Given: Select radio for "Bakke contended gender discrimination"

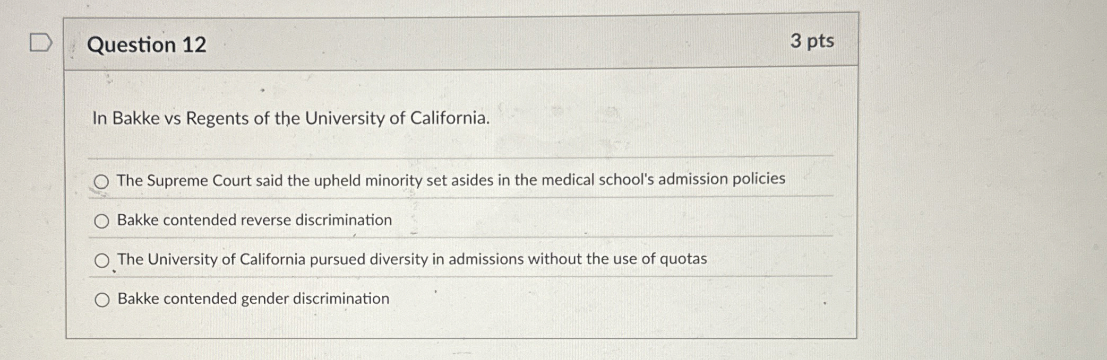Looking at the screenshot, I should pyautogui.click(x=102, y=300).
